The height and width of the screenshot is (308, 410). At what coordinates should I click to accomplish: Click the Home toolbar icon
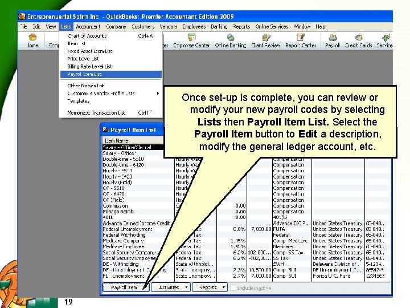click(x=32, y=40)
